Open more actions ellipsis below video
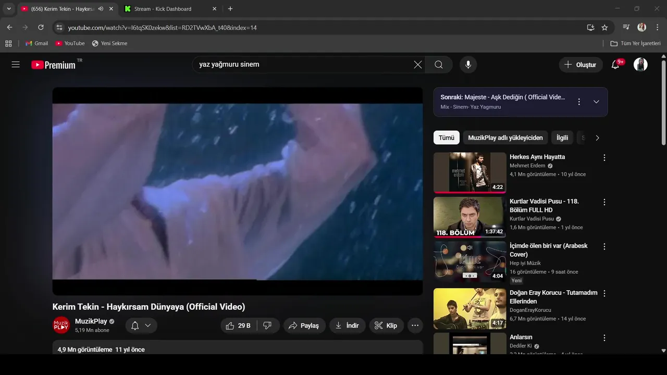 (x=415, y=326)
